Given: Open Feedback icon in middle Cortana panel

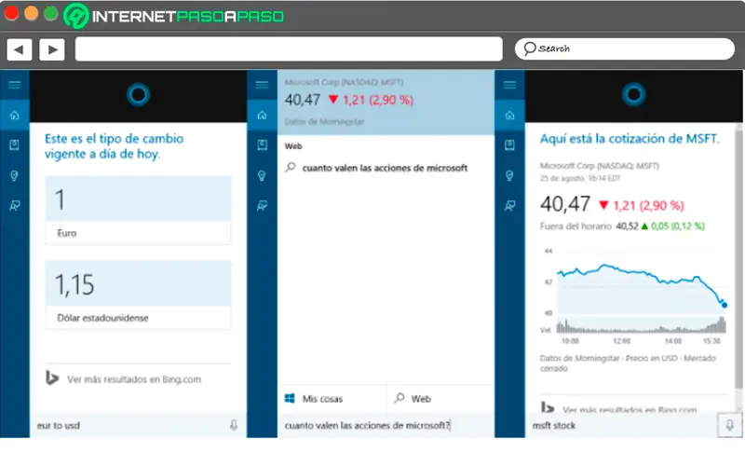Looking at the screenshot, I should (x=262, y=206).
